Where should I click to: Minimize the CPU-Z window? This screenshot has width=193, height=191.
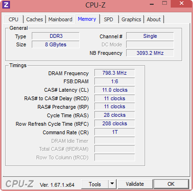click(x=152, y=4)
